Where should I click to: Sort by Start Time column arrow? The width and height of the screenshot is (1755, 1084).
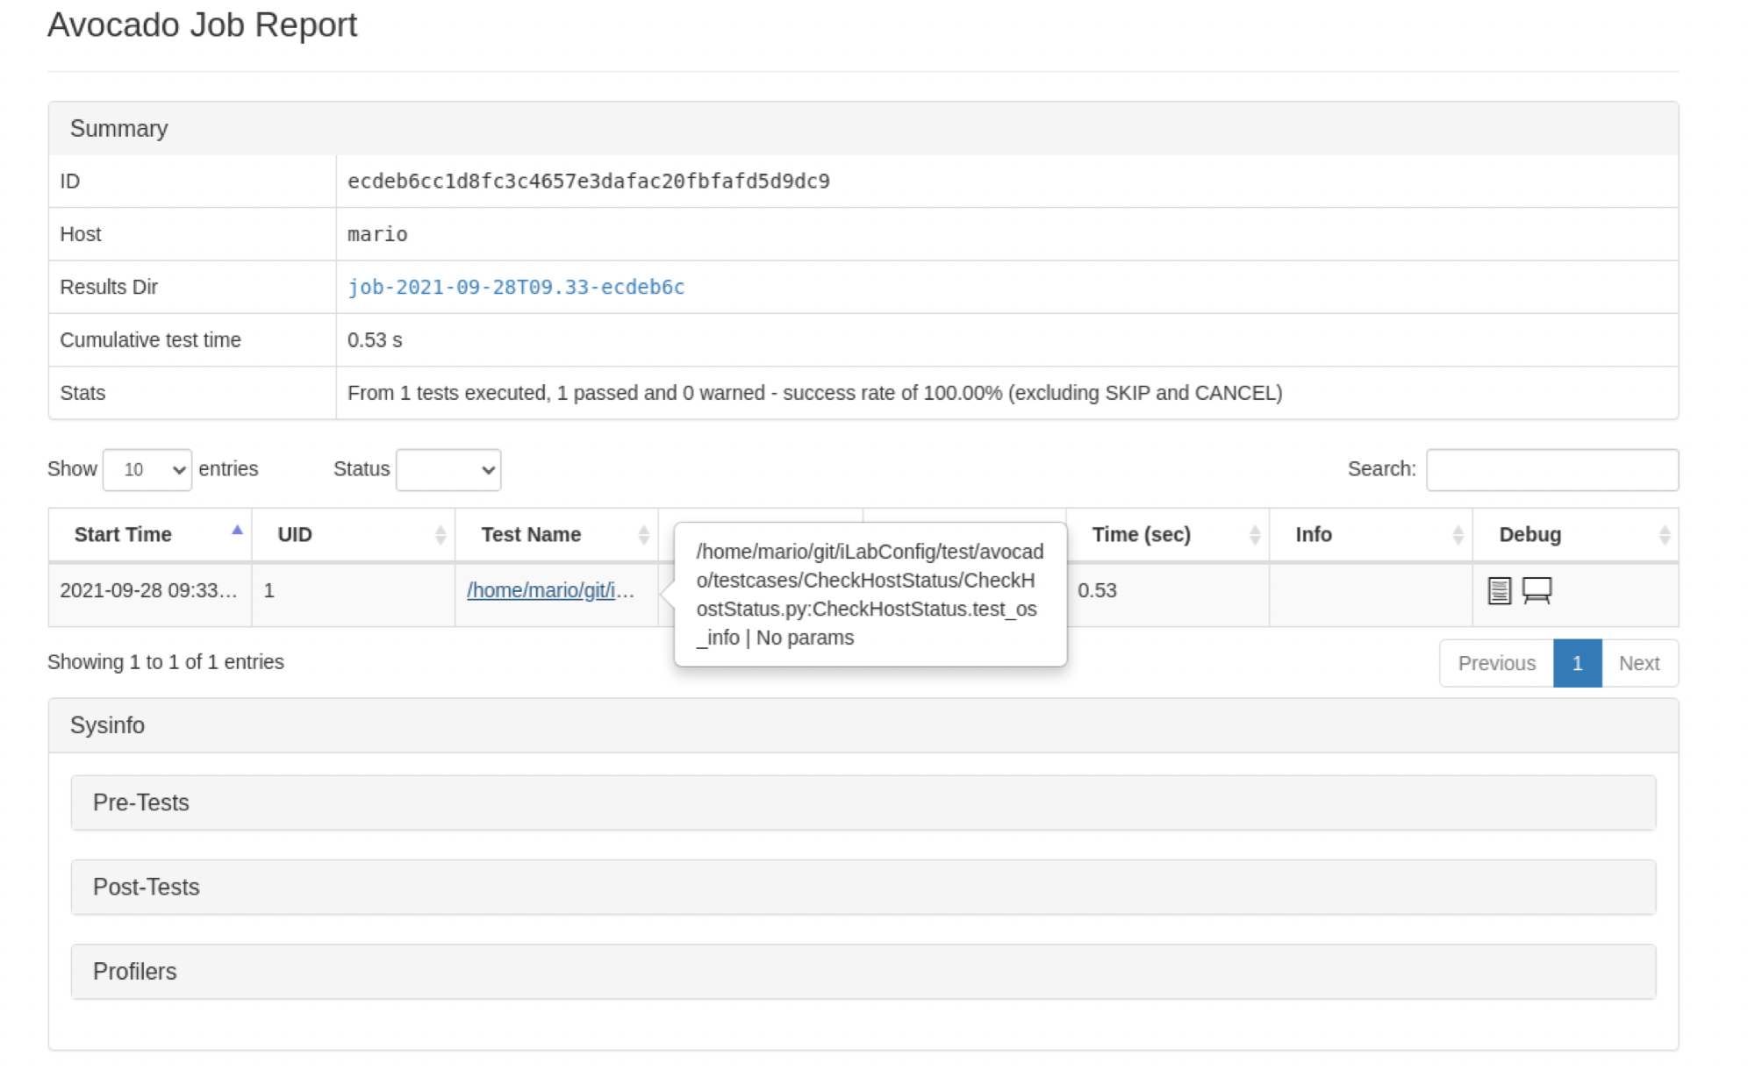click(237, 531)
